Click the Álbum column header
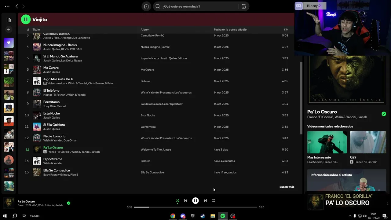The height and width of the screenshot is (220, 391). (x=145, y=30)
